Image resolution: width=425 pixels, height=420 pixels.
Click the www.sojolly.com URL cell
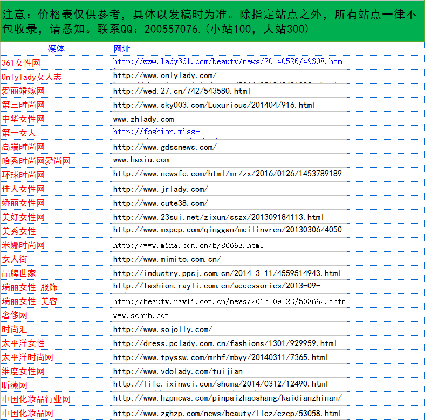click(229, 329)
